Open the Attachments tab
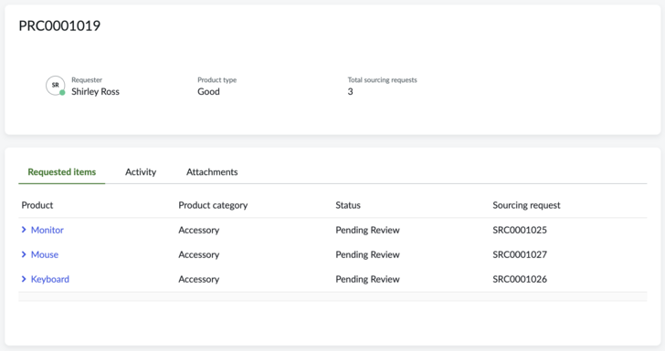Image resolution: width=665 pixels, height=351 pixels. 212,172
